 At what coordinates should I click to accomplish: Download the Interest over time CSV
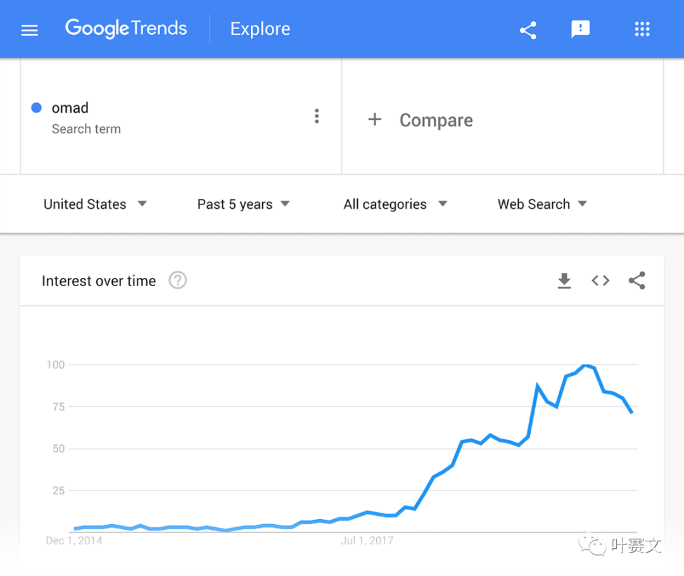pos(564,281)
